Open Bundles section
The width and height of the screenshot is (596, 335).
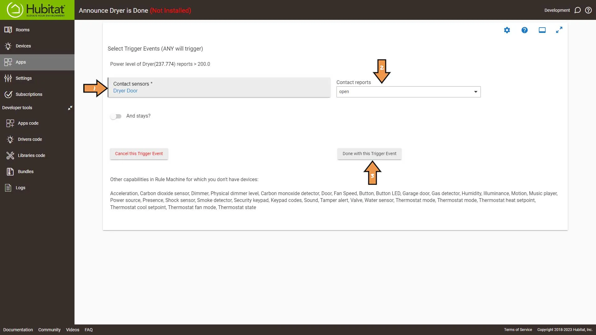(26, 171)
